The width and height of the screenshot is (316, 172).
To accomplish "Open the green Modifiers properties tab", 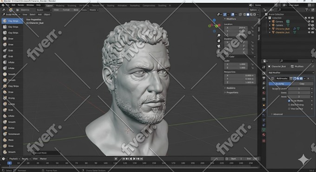I will click(x=264, y=130).
